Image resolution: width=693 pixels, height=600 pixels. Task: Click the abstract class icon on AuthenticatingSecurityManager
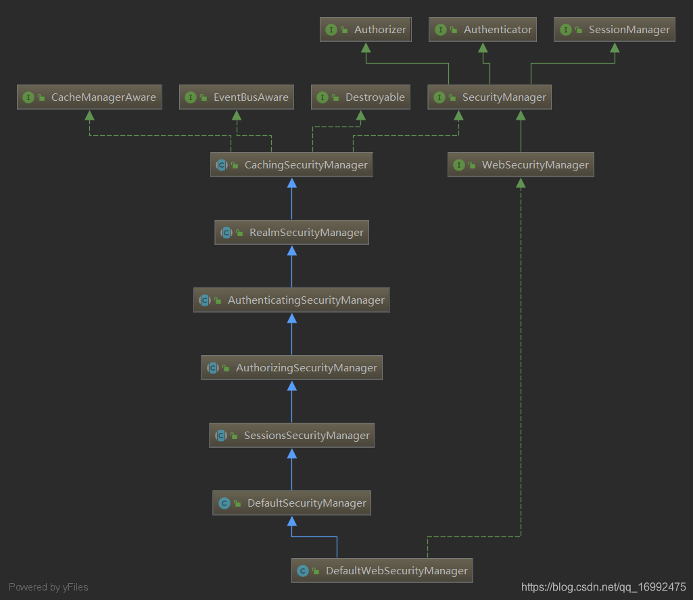[x=205, y=300]
